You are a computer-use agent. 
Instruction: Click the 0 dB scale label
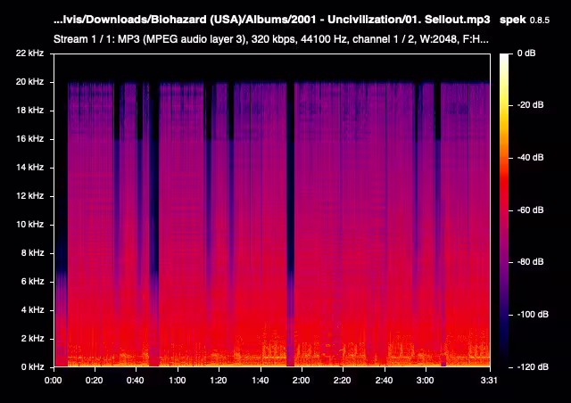tap(526, 53)
